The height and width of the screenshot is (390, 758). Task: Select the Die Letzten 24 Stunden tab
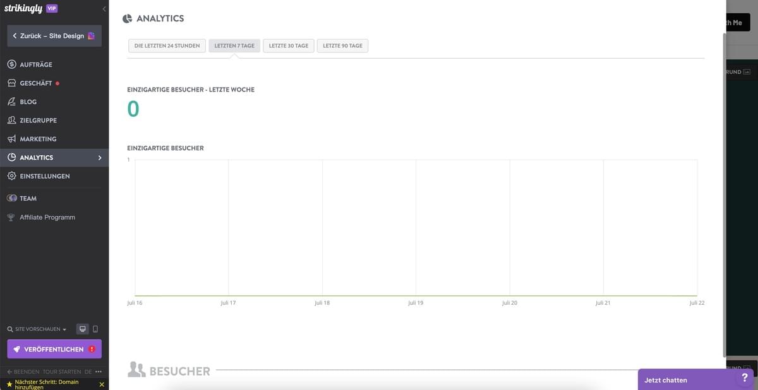[x=167, y=45]
